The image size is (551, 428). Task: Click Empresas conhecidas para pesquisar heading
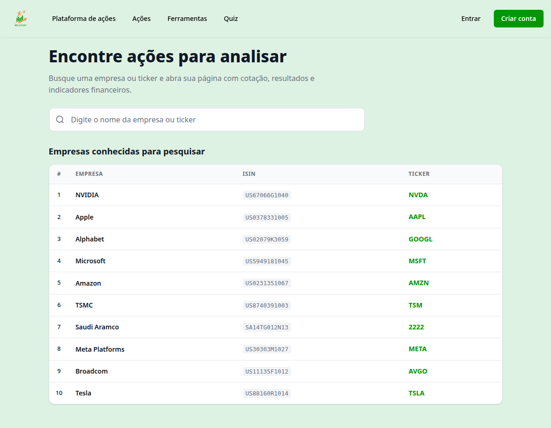pos(126,152)
